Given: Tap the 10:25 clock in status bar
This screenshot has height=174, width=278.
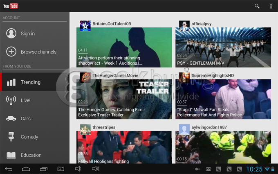Looking at the screenshot, I should coord(254,169).
